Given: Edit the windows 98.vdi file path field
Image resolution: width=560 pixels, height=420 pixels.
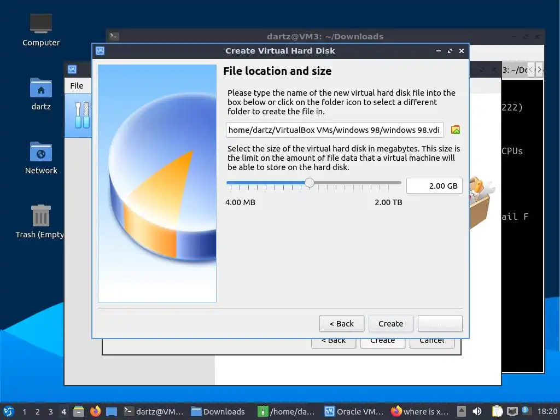Looking at the screenshot, I should coord(335,130).
